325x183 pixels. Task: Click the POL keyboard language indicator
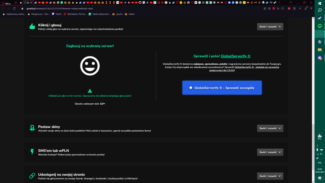(x=319, y=163)
